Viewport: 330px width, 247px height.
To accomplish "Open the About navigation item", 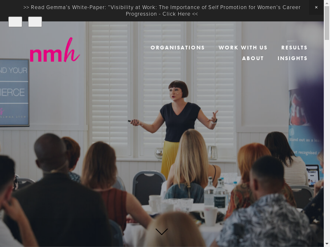I will [253, 58].
